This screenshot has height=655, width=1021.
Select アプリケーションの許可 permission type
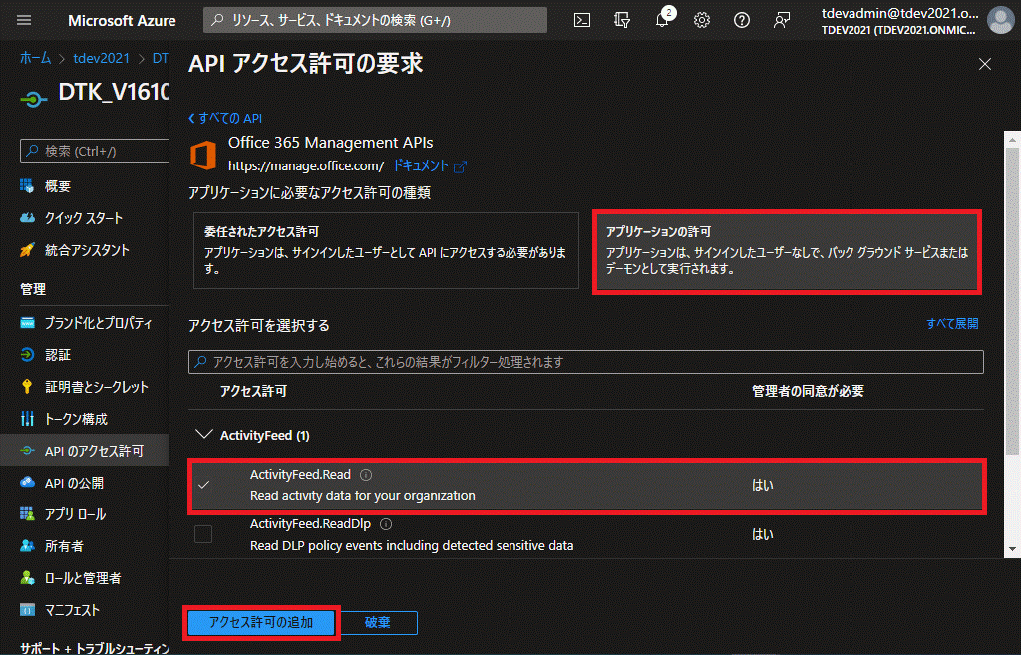788,251
